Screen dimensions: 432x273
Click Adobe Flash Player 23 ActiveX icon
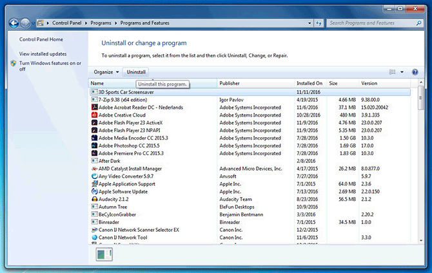[x=95, y=123]
